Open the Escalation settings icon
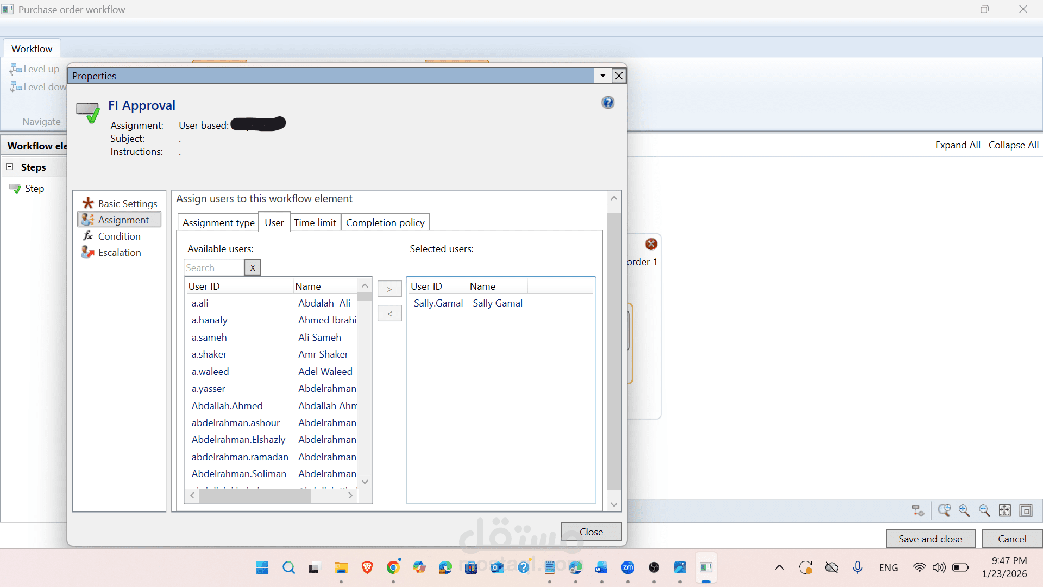1043x587 pixels. pos(87,252)
